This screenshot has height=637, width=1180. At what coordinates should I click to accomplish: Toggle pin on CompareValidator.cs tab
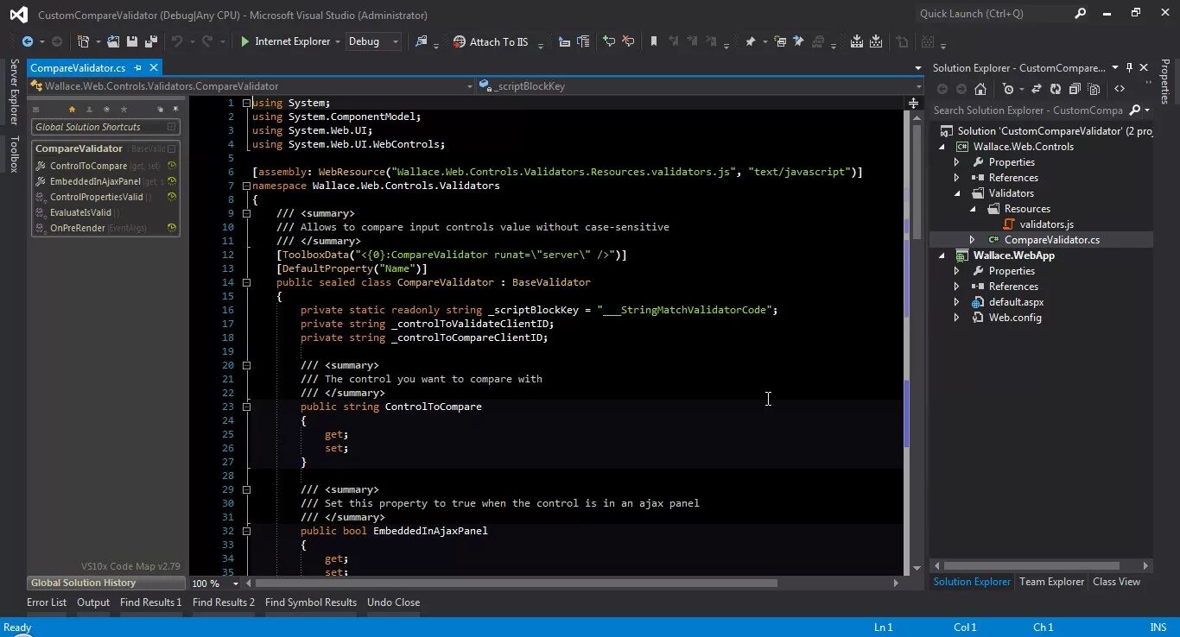(x=137, y=67)
